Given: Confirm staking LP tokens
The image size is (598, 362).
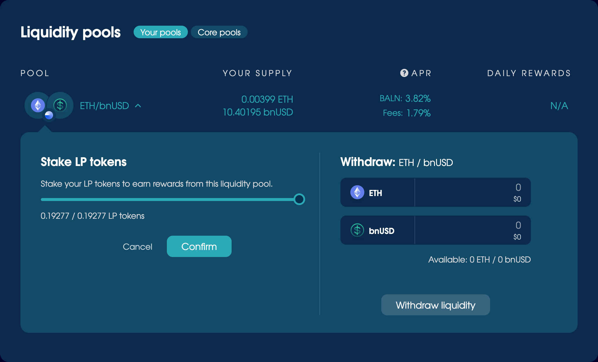Looking at the screenshot, I should coord(199,246).
